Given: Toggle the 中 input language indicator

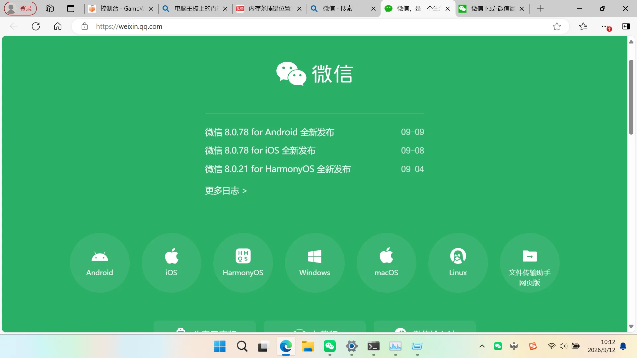Looking at the screenshot, I should pos(514,346).
